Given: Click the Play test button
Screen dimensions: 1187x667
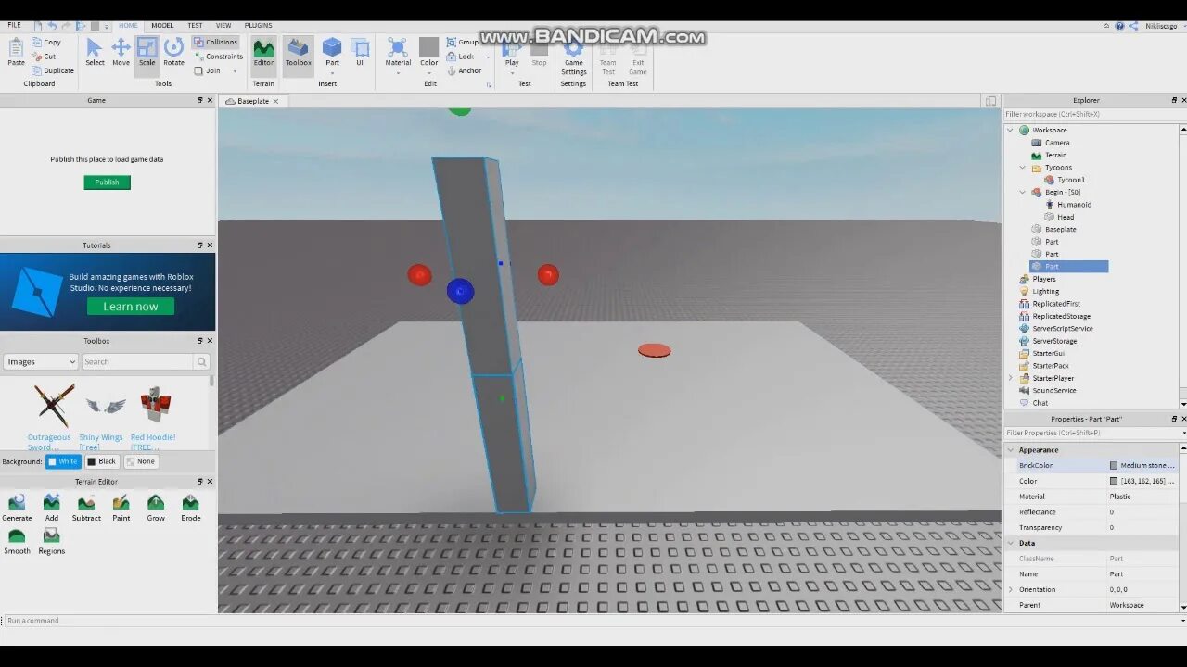Looking at the screenshot, I should (x=512, y=53).
